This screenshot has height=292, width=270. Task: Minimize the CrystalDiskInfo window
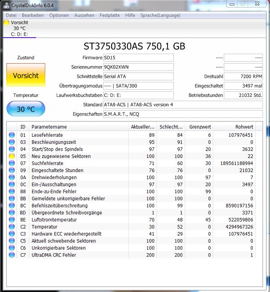(x=232, y=4)
